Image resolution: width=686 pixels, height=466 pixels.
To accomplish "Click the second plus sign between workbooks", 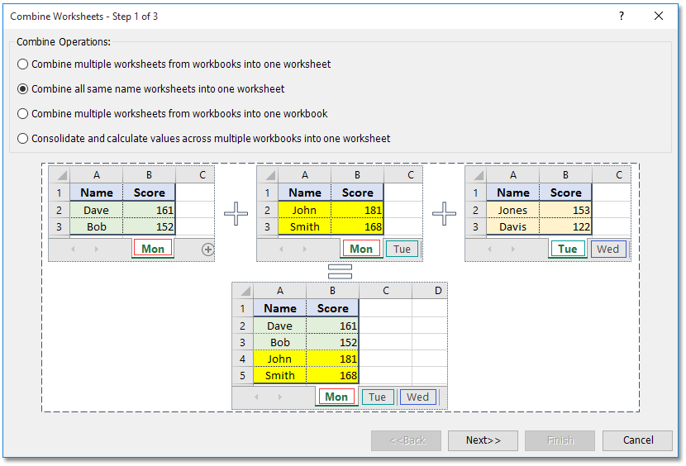I will point(444,215).
